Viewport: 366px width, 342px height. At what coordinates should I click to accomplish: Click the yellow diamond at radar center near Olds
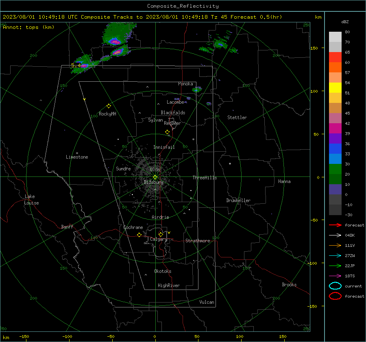[155, 177]
